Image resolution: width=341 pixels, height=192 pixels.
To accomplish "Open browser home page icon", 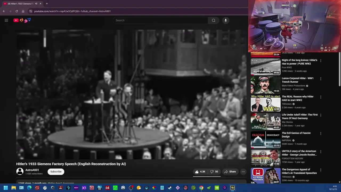I will [x=23, y=11].
